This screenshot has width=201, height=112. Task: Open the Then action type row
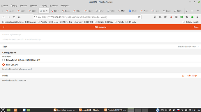100,47
